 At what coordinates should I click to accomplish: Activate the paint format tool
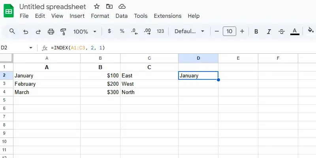63,32
